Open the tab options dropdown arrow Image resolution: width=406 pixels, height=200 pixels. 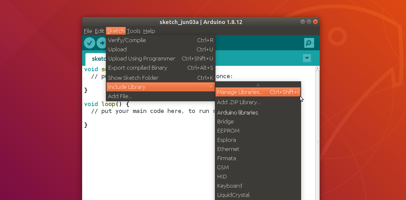coord(307,58)
